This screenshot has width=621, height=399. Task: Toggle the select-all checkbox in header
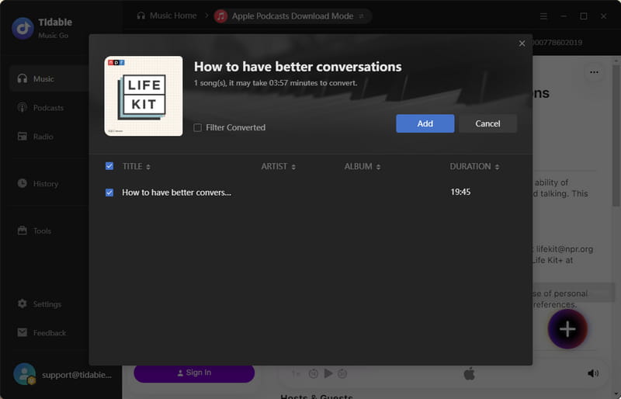click(109, 166)
